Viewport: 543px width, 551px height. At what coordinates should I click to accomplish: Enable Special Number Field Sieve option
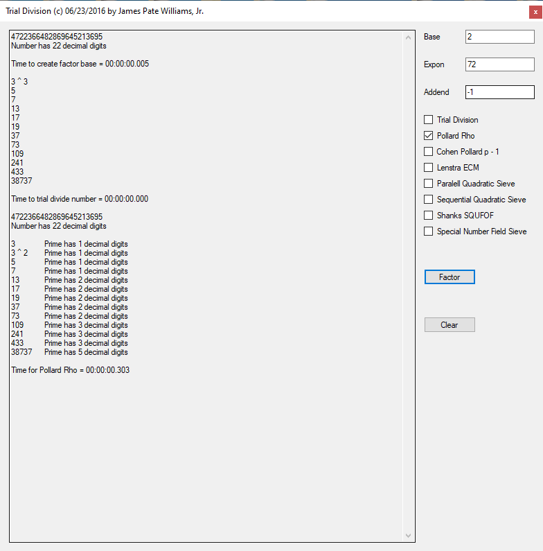click(429, 231)
